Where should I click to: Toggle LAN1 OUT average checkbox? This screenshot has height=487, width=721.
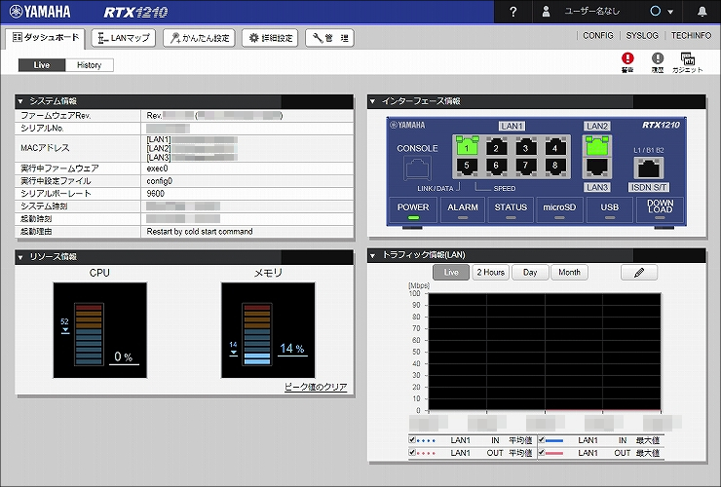412,453
